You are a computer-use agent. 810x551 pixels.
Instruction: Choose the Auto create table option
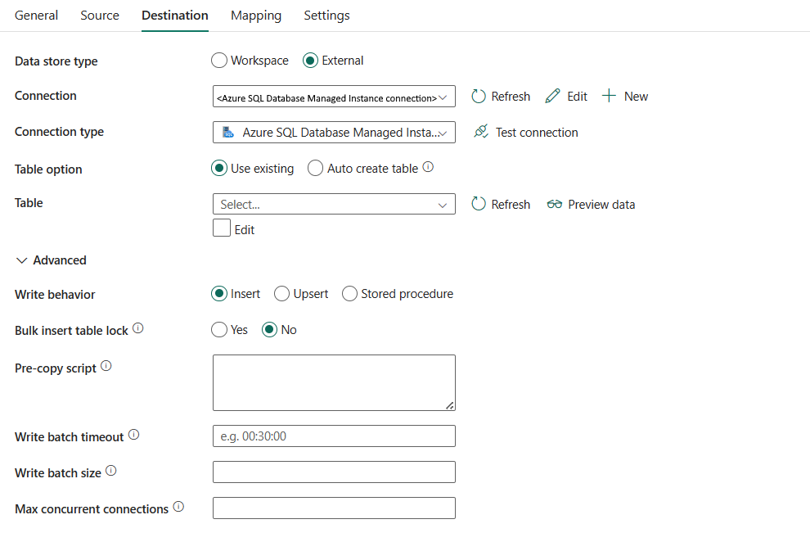point(315,168)
